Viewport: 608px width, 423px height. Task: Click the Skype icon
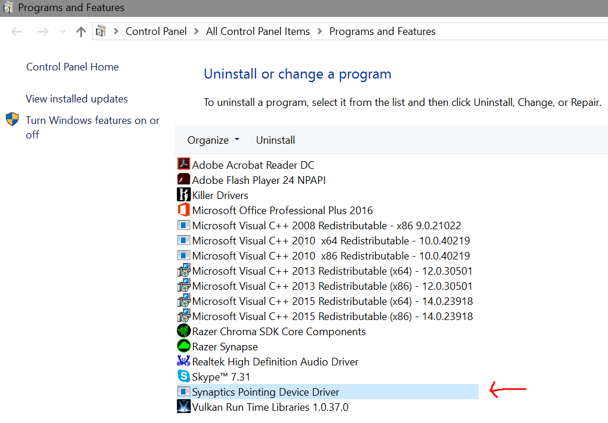point(184,376)
